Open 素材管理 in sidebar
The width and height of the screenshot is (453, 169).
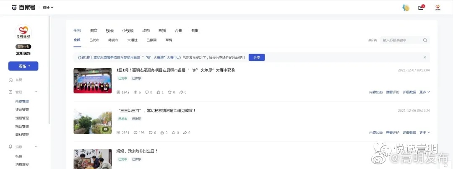coord(22,135)
